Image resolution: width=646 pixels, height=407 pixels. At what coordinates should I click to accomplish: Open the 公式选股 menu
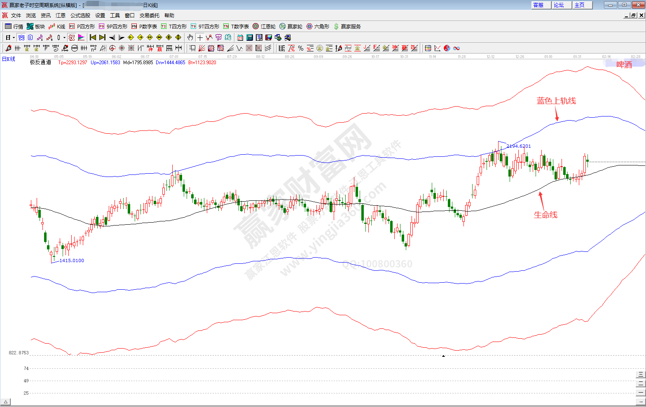tap(80, 15)
